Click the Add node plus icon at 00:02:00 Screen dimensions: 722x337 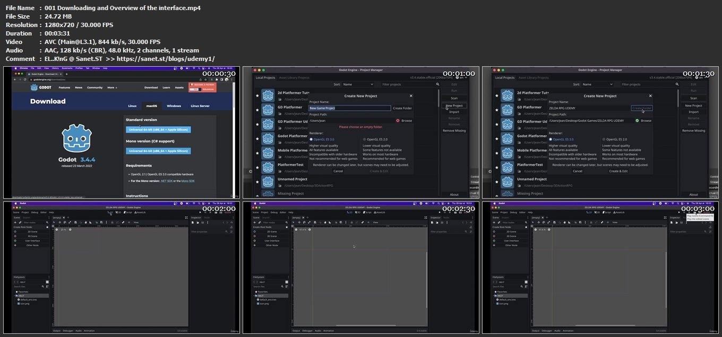(x=15, y=222)
